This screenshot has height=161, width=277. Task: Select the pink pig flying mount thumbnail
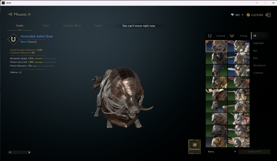click(238, 119)
